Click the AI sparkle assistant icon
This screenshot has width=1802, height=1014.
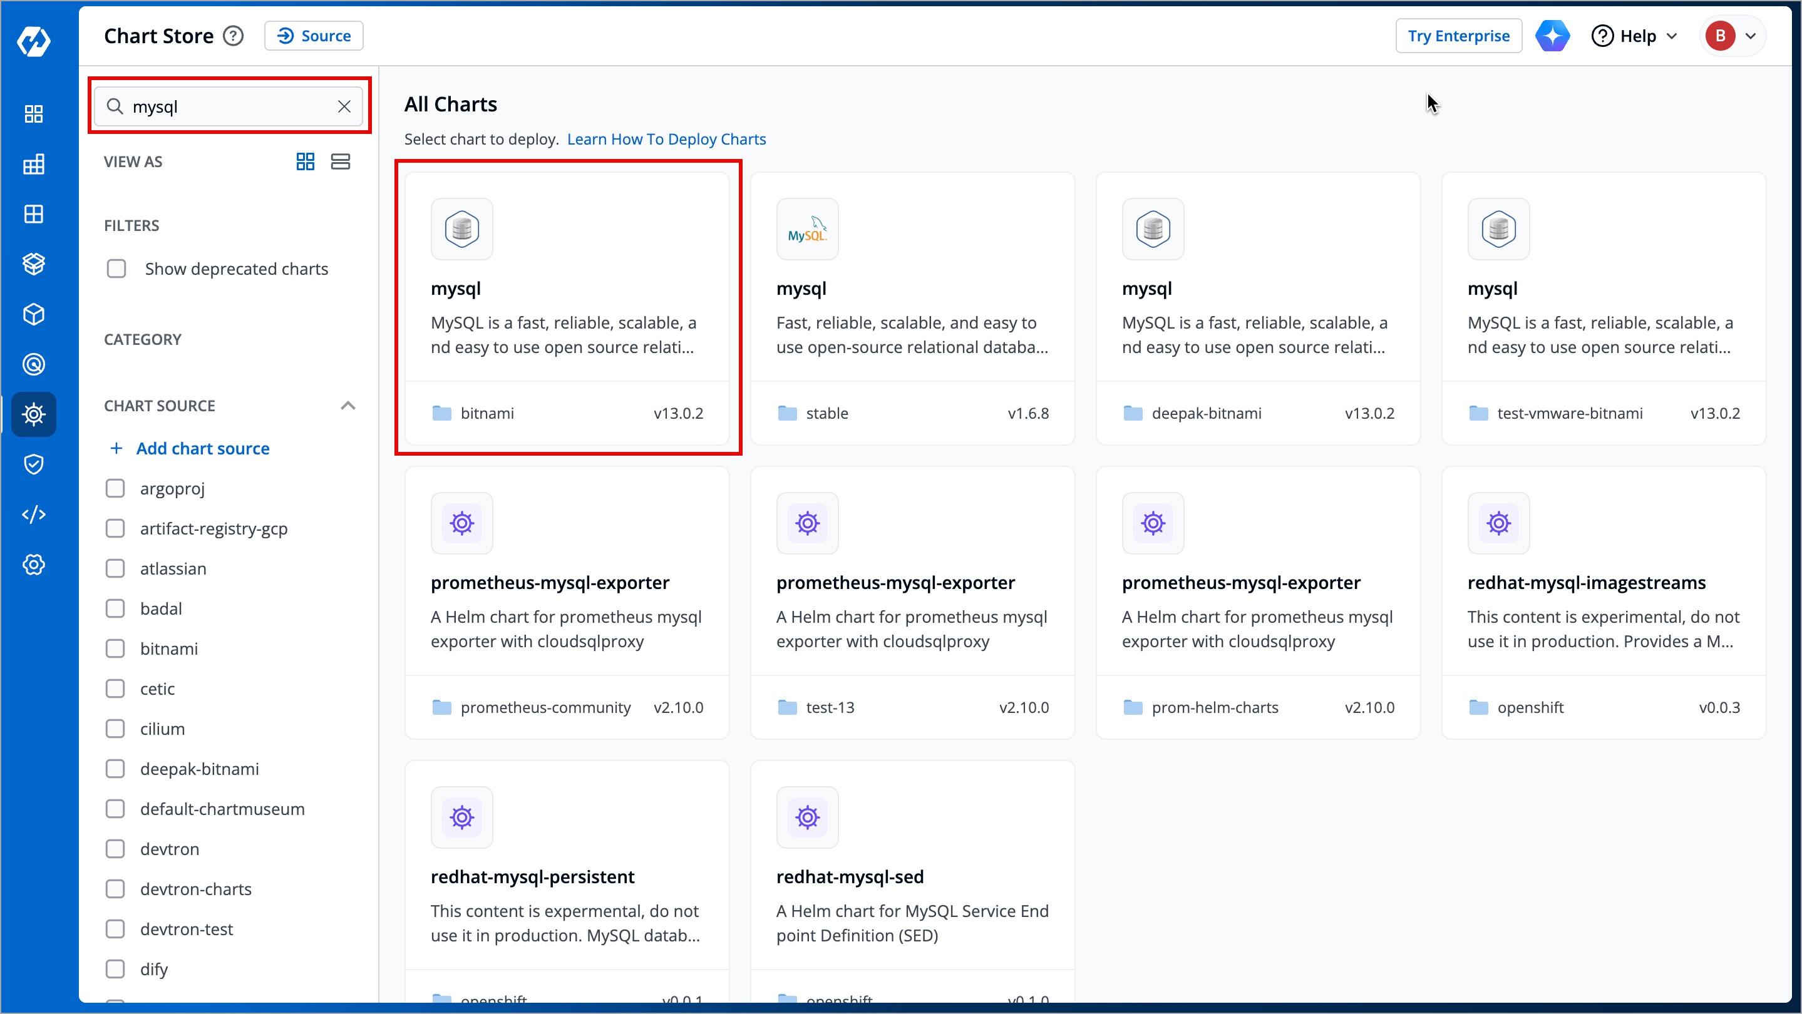pos(1552,36)
